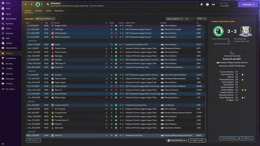Open the Schedule sidebar item
260x146 pixels.
click(11, 53)
